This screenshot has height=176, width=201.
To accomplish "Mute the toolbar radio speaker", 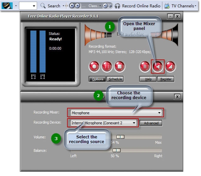I will click(105, 6).
